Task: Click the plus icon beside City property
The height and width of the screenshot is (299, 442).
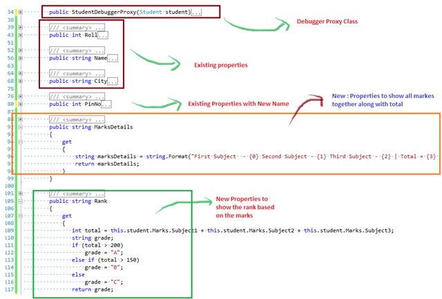Action: click(x=21, y=81)
